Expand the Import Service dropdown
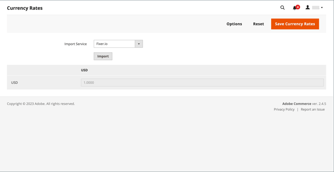The height and width of the screenshot is (172, 334). click(118, 44)
